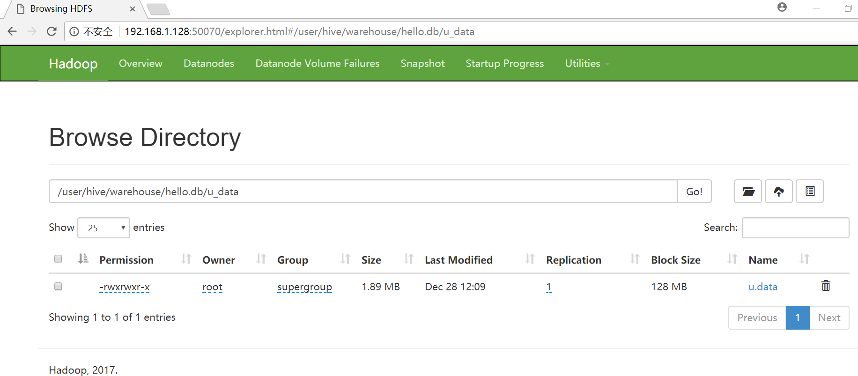The height and width of the screenshot is (376, 858).
Task: Reload the page with the browser refresh icon
Action: pos(52,31)
